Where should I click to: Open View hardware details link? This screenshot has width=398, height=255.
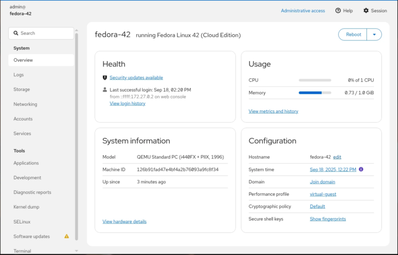pos(124,221)
